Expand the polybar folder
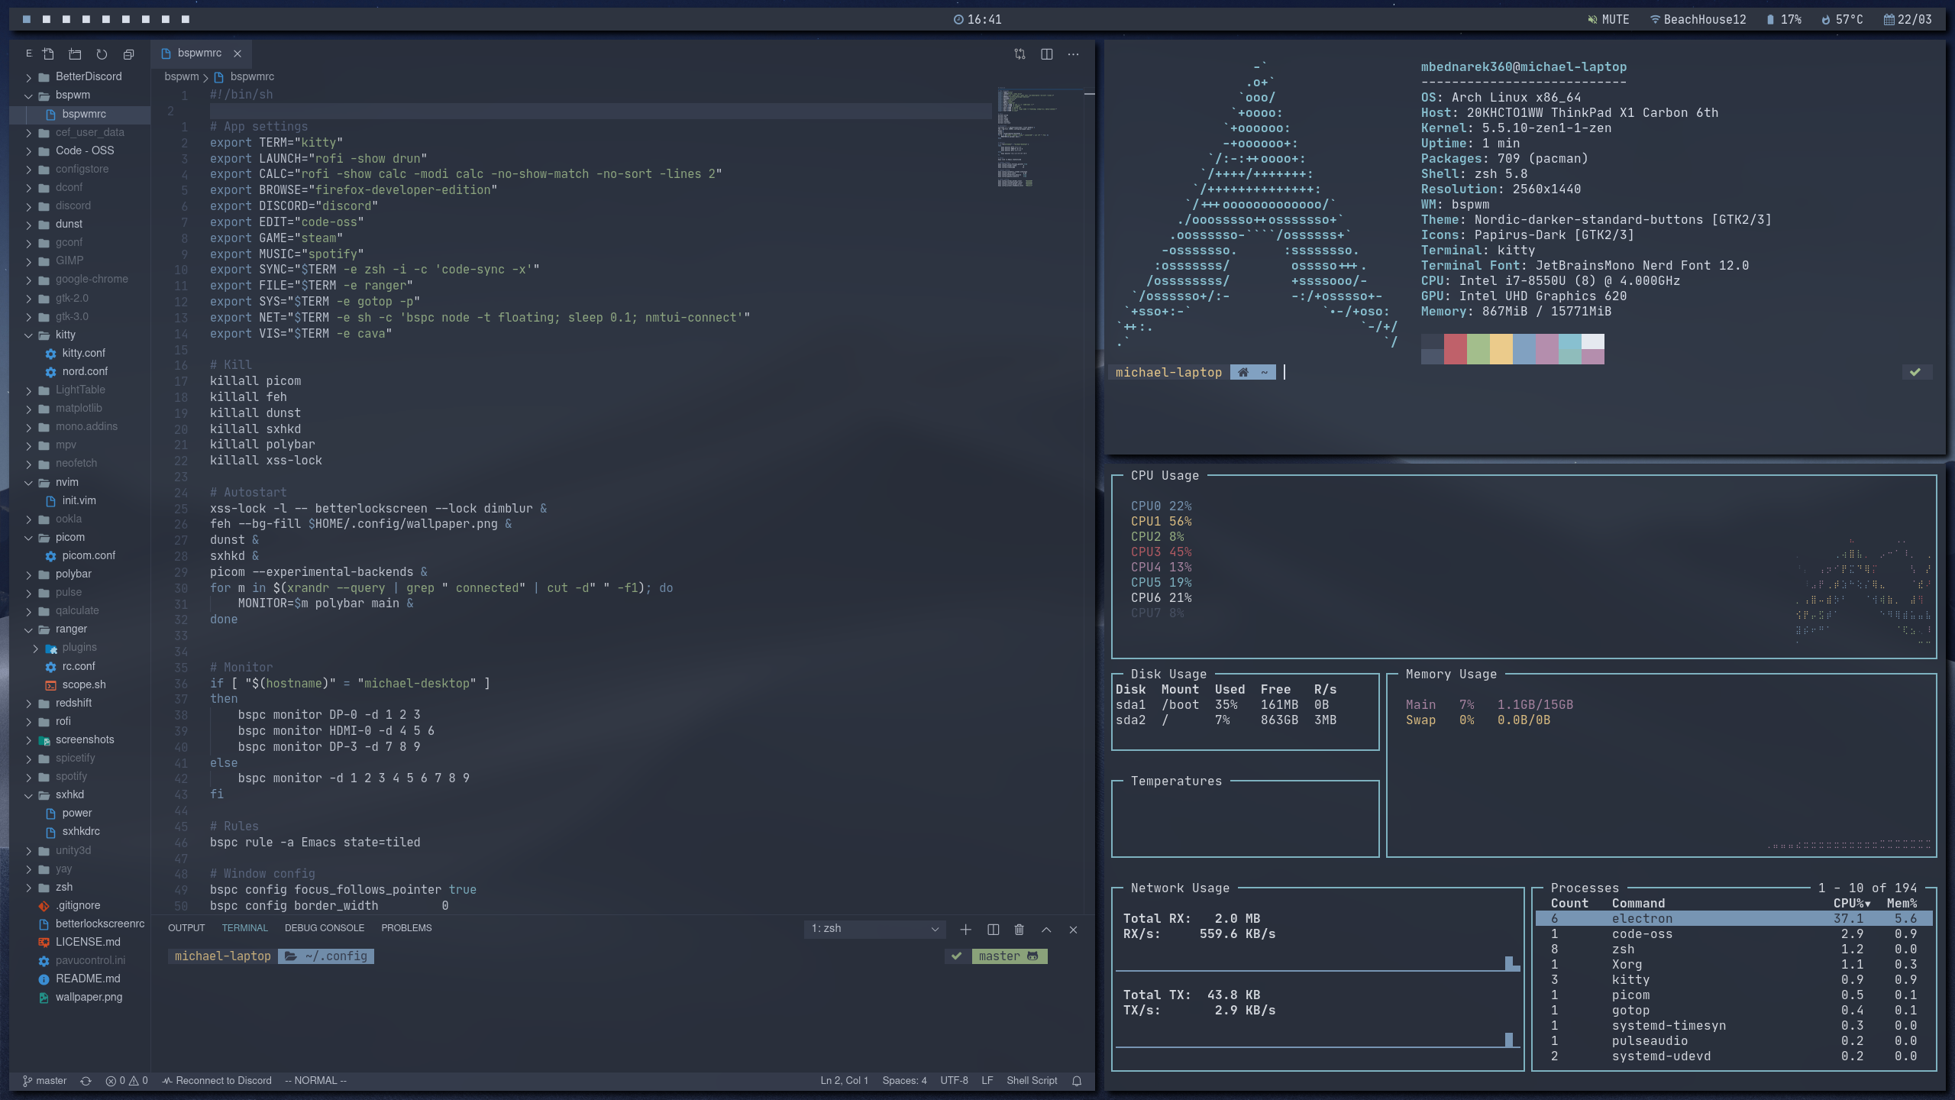1955x1100 pixels. click(73, 574)
